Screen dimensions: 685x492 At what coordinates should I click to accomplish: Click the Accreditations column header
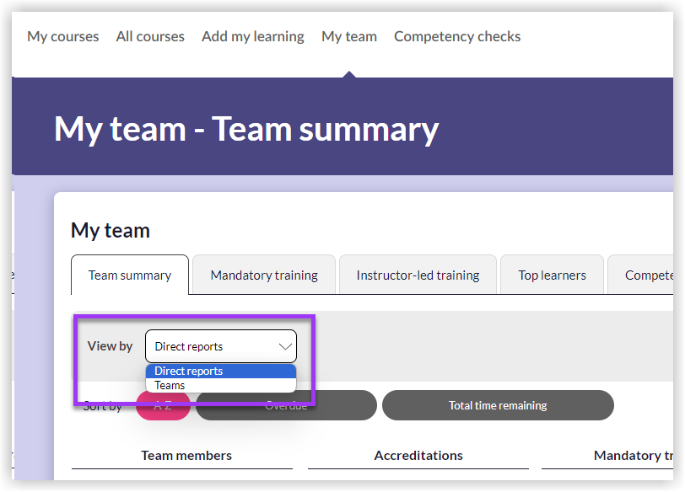pyautogui.click(x=418, y=455)
